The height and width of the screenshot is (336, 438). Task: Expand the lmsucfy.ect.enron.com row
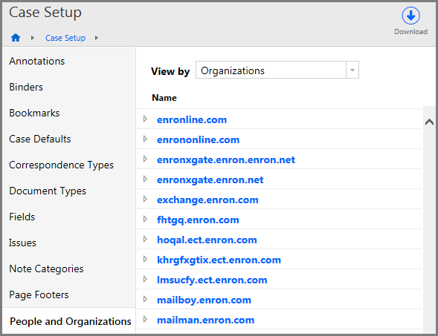pyautogui.click(x=145, y=279)
